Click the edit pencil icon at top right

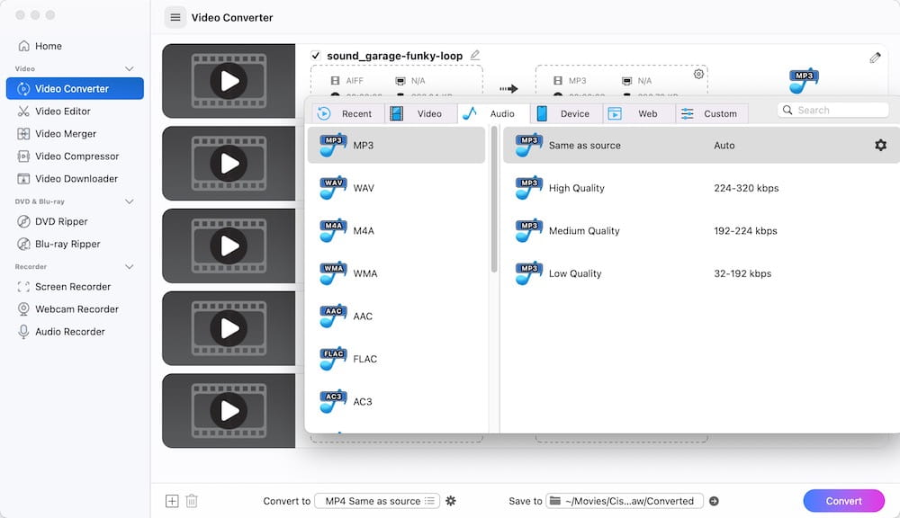pos(875,58)
